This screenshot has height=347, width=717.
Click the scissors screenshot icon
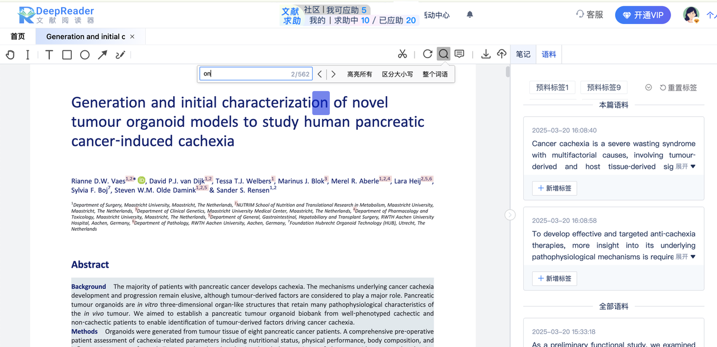click(x=402, y=54)
